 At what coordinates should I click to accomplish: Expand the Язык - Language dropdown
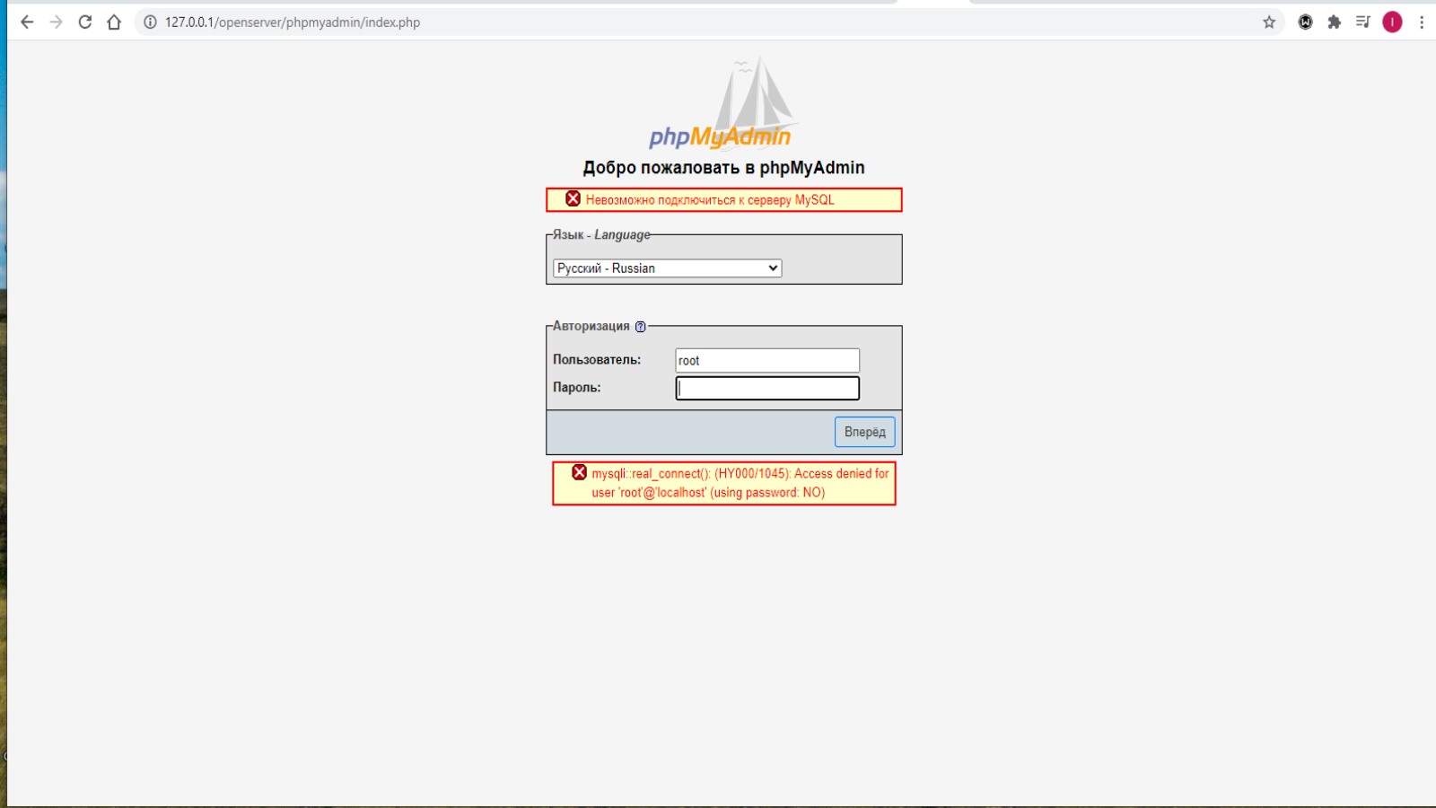[x=667, y=268]
